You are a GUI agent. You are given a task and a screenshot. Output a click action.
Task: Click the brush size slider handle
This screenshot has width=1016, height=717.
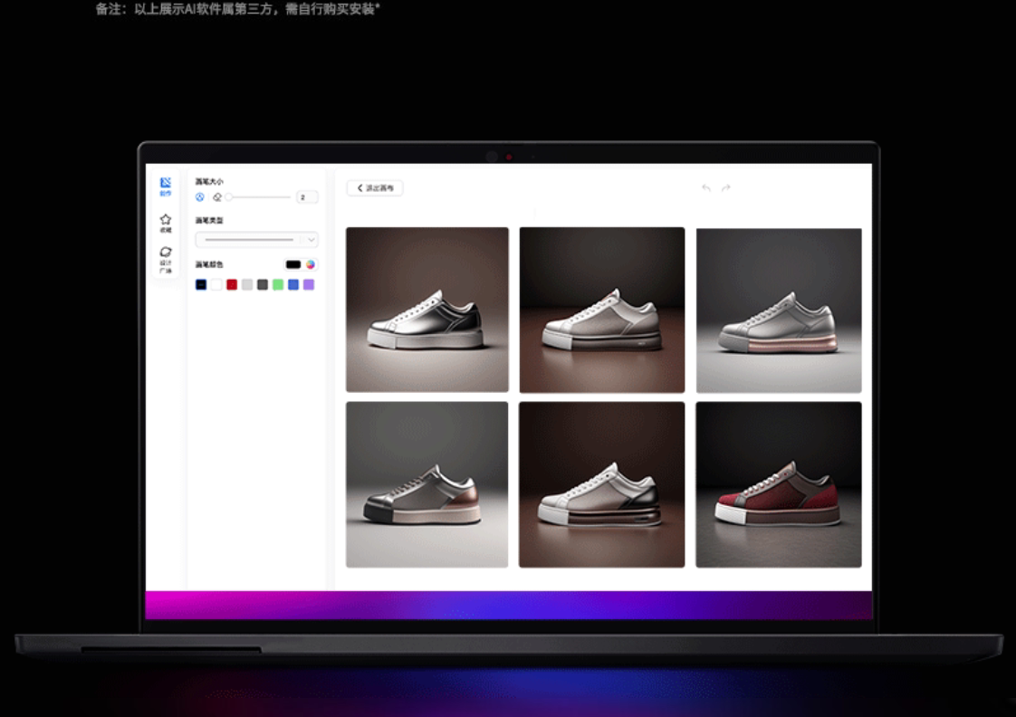click(x=229, y=196)
